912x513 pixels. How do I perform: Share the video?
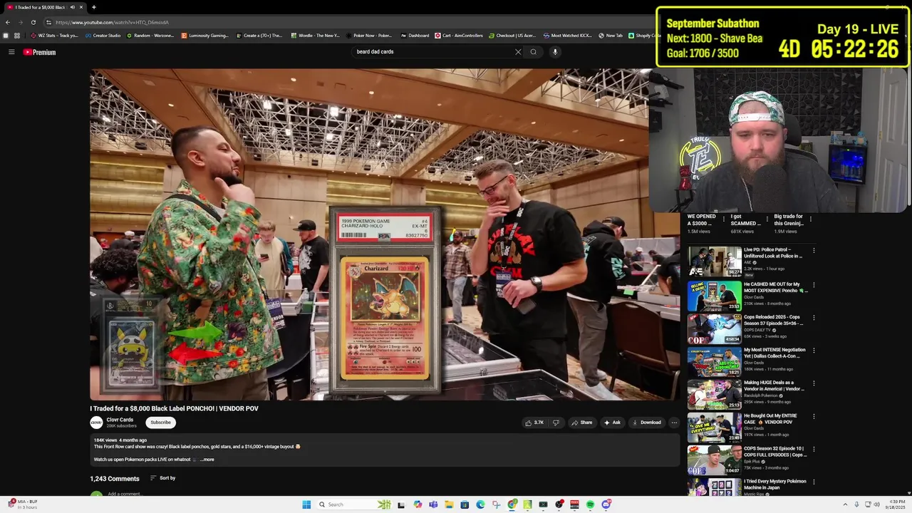click(x=581, y=423)
